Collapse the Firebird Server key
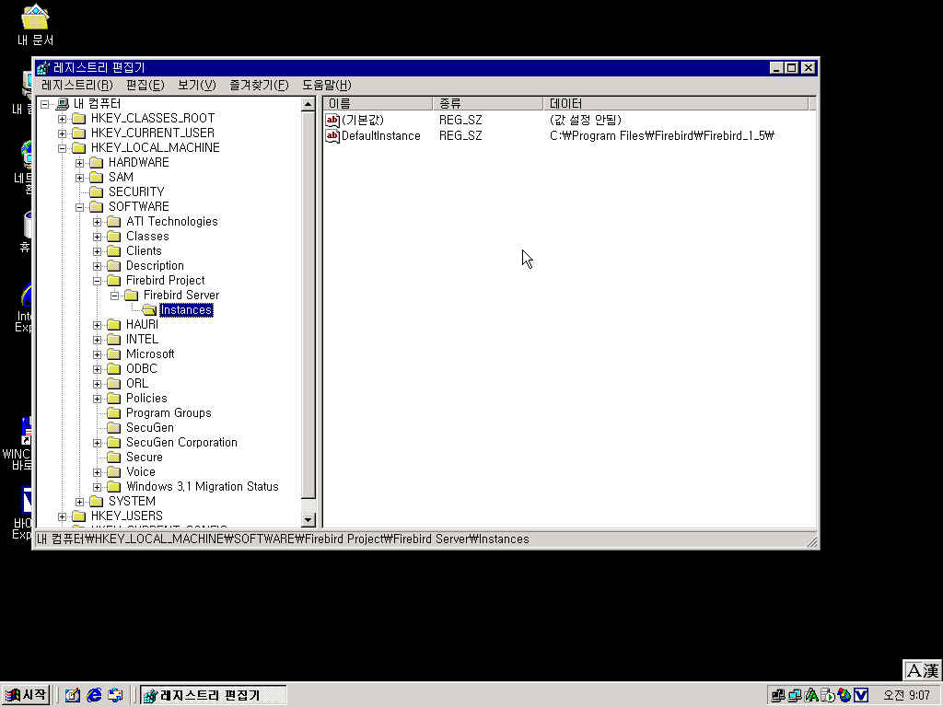943x707 pixels. click(114, 296)
